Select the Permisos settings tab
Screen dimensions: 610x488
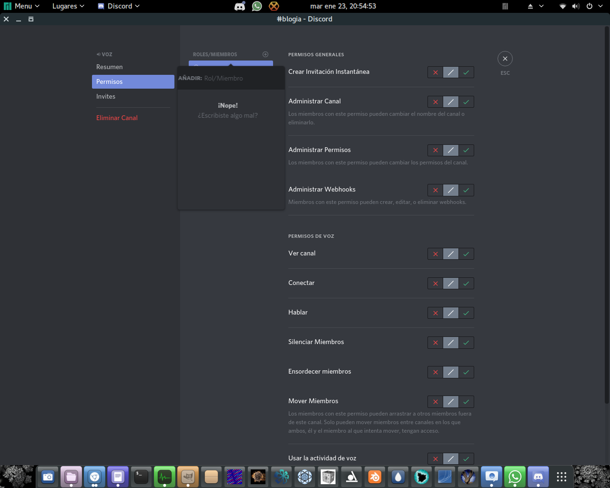click(x=133, y=82)
